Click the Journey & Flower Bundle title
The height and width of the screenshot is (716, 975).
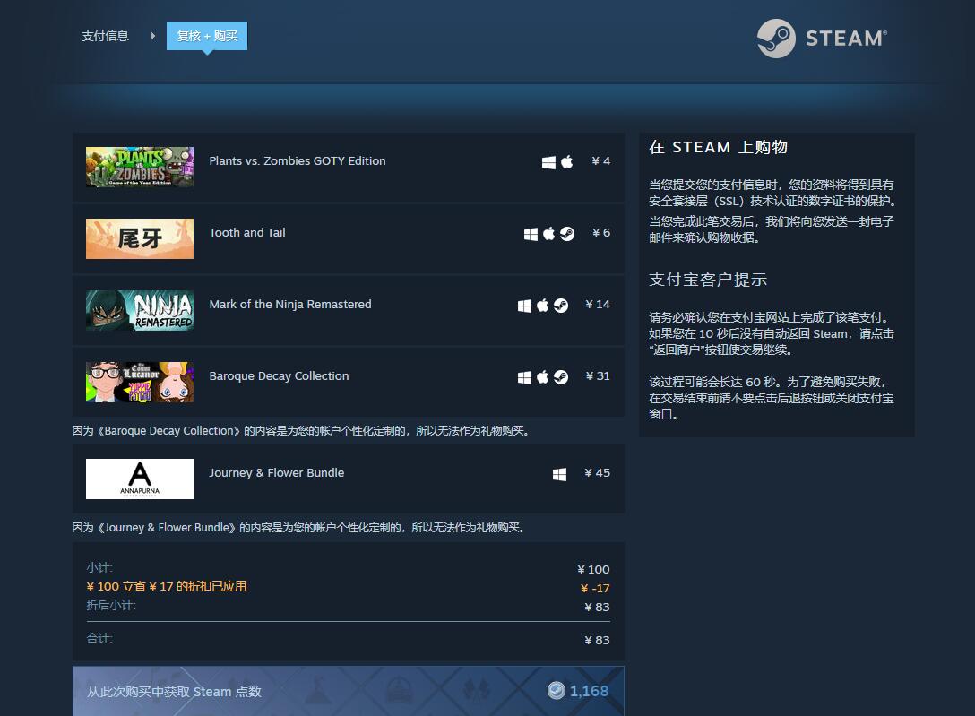(x=276, y=473)
